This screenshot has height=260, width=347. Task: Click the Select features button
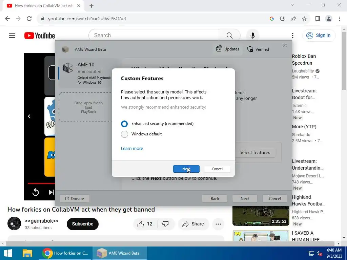(255, 152)
